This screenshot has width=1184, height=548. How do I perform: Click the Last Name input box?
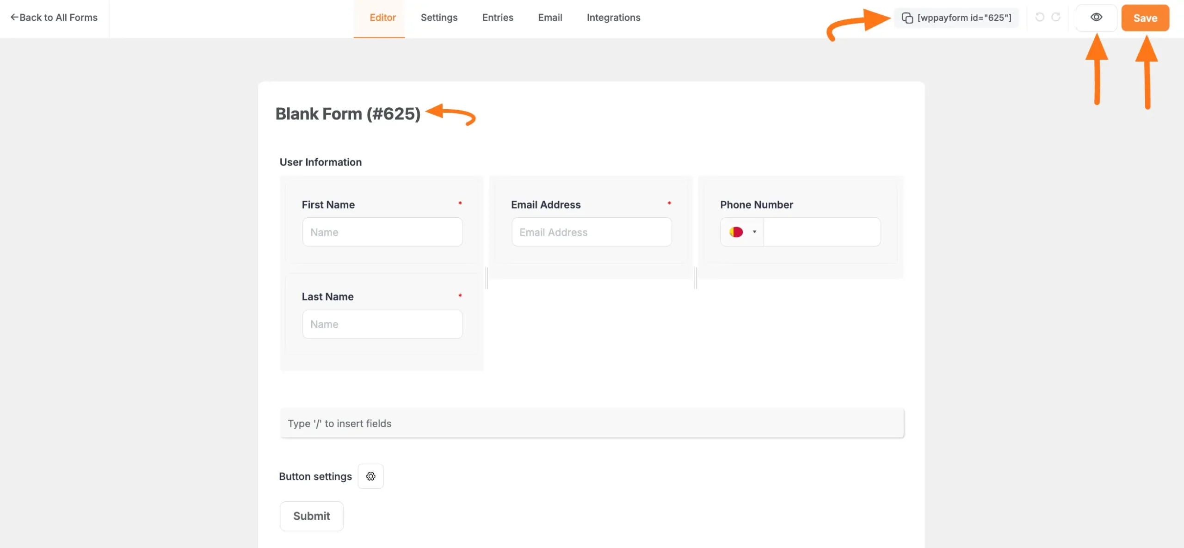pyautogui.click(x=382, y=324)
